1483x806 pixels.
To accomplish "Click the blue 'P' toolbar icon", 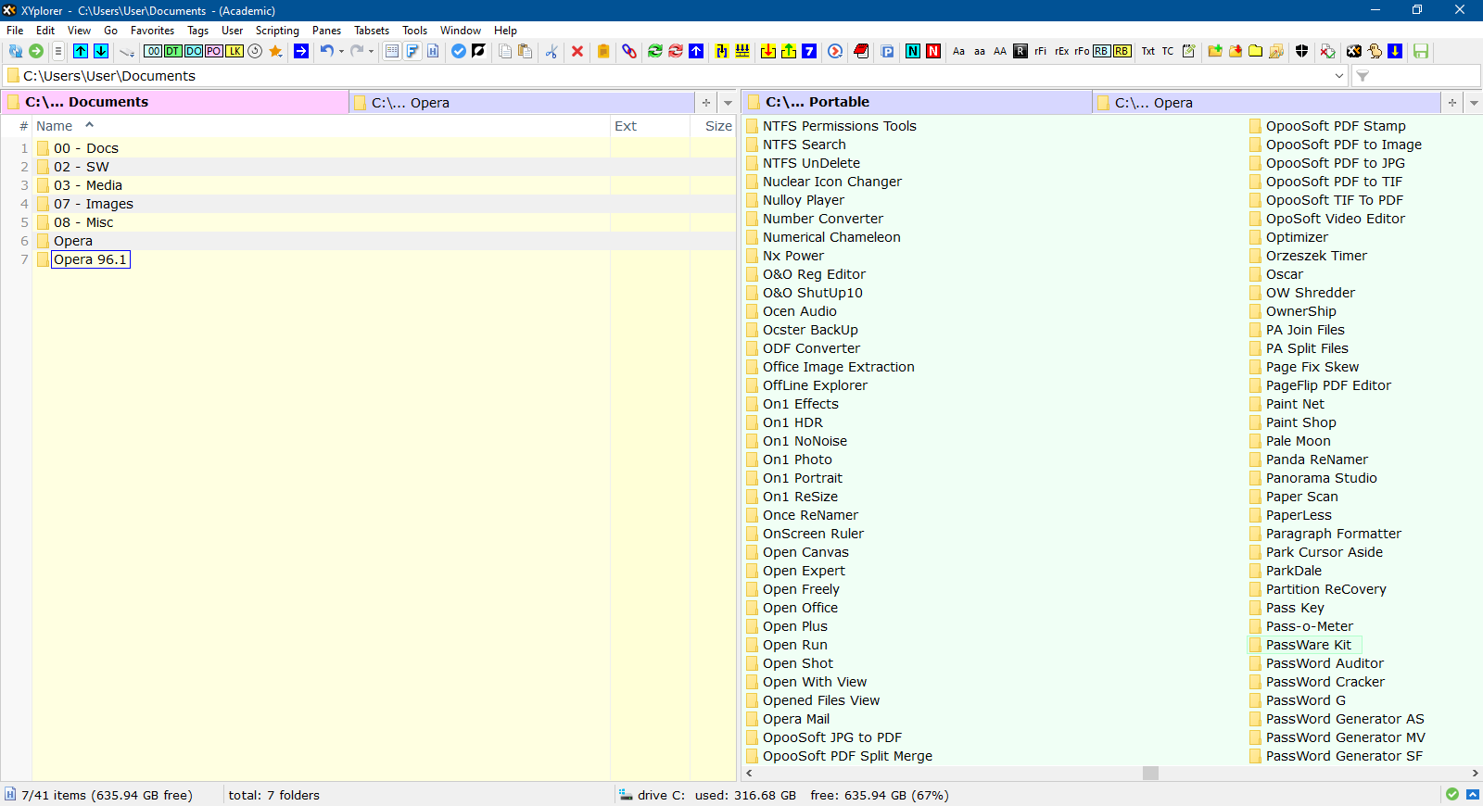I will (x=887, y=51).
